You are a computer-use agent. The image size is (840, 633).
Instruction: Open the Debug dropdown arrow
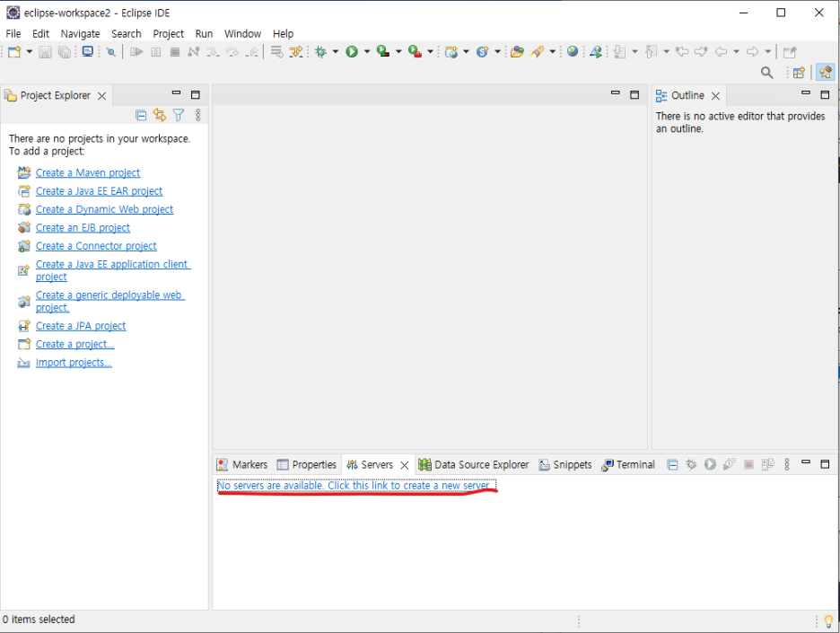coord(336,52)
